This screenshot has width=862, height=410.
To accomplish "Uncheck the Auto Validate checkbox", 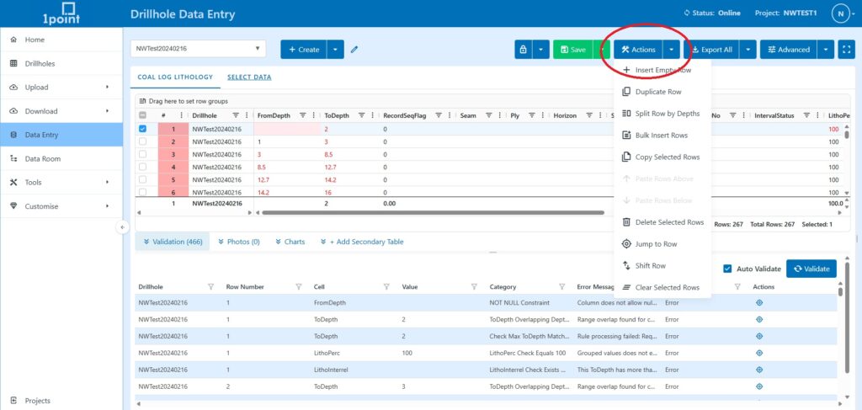I will pyautogui.click(x=728, y=269).
